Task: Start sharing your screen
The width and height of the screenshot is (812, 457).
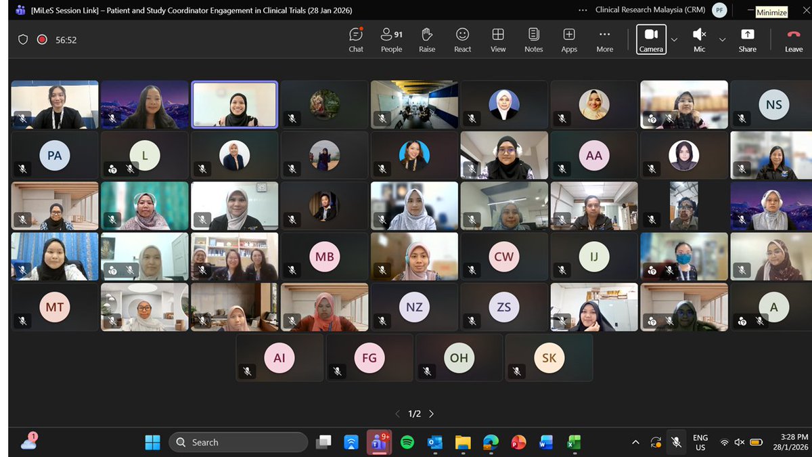Action: (747, 39)
